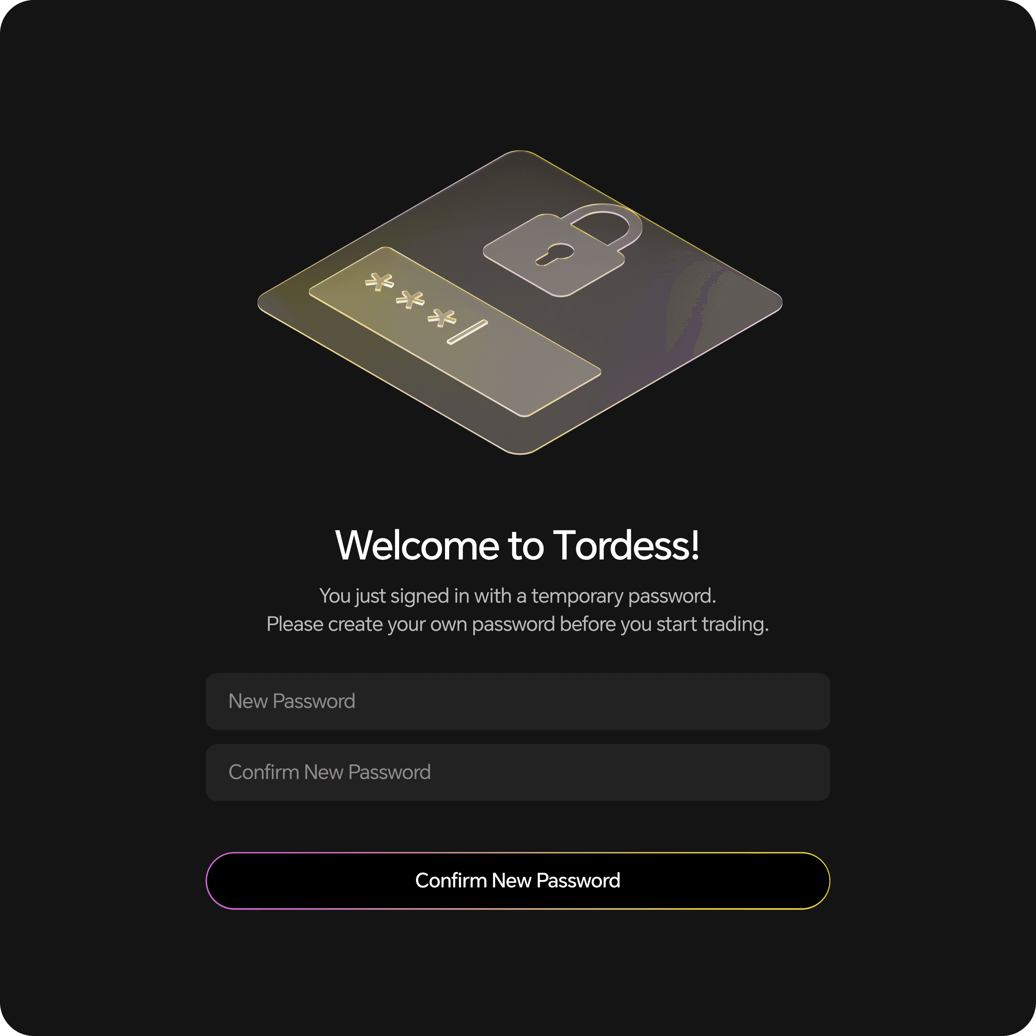Screen dimensions: 1036x1036
Task: Click the "temporary password" message line
Action: [518, 596]
